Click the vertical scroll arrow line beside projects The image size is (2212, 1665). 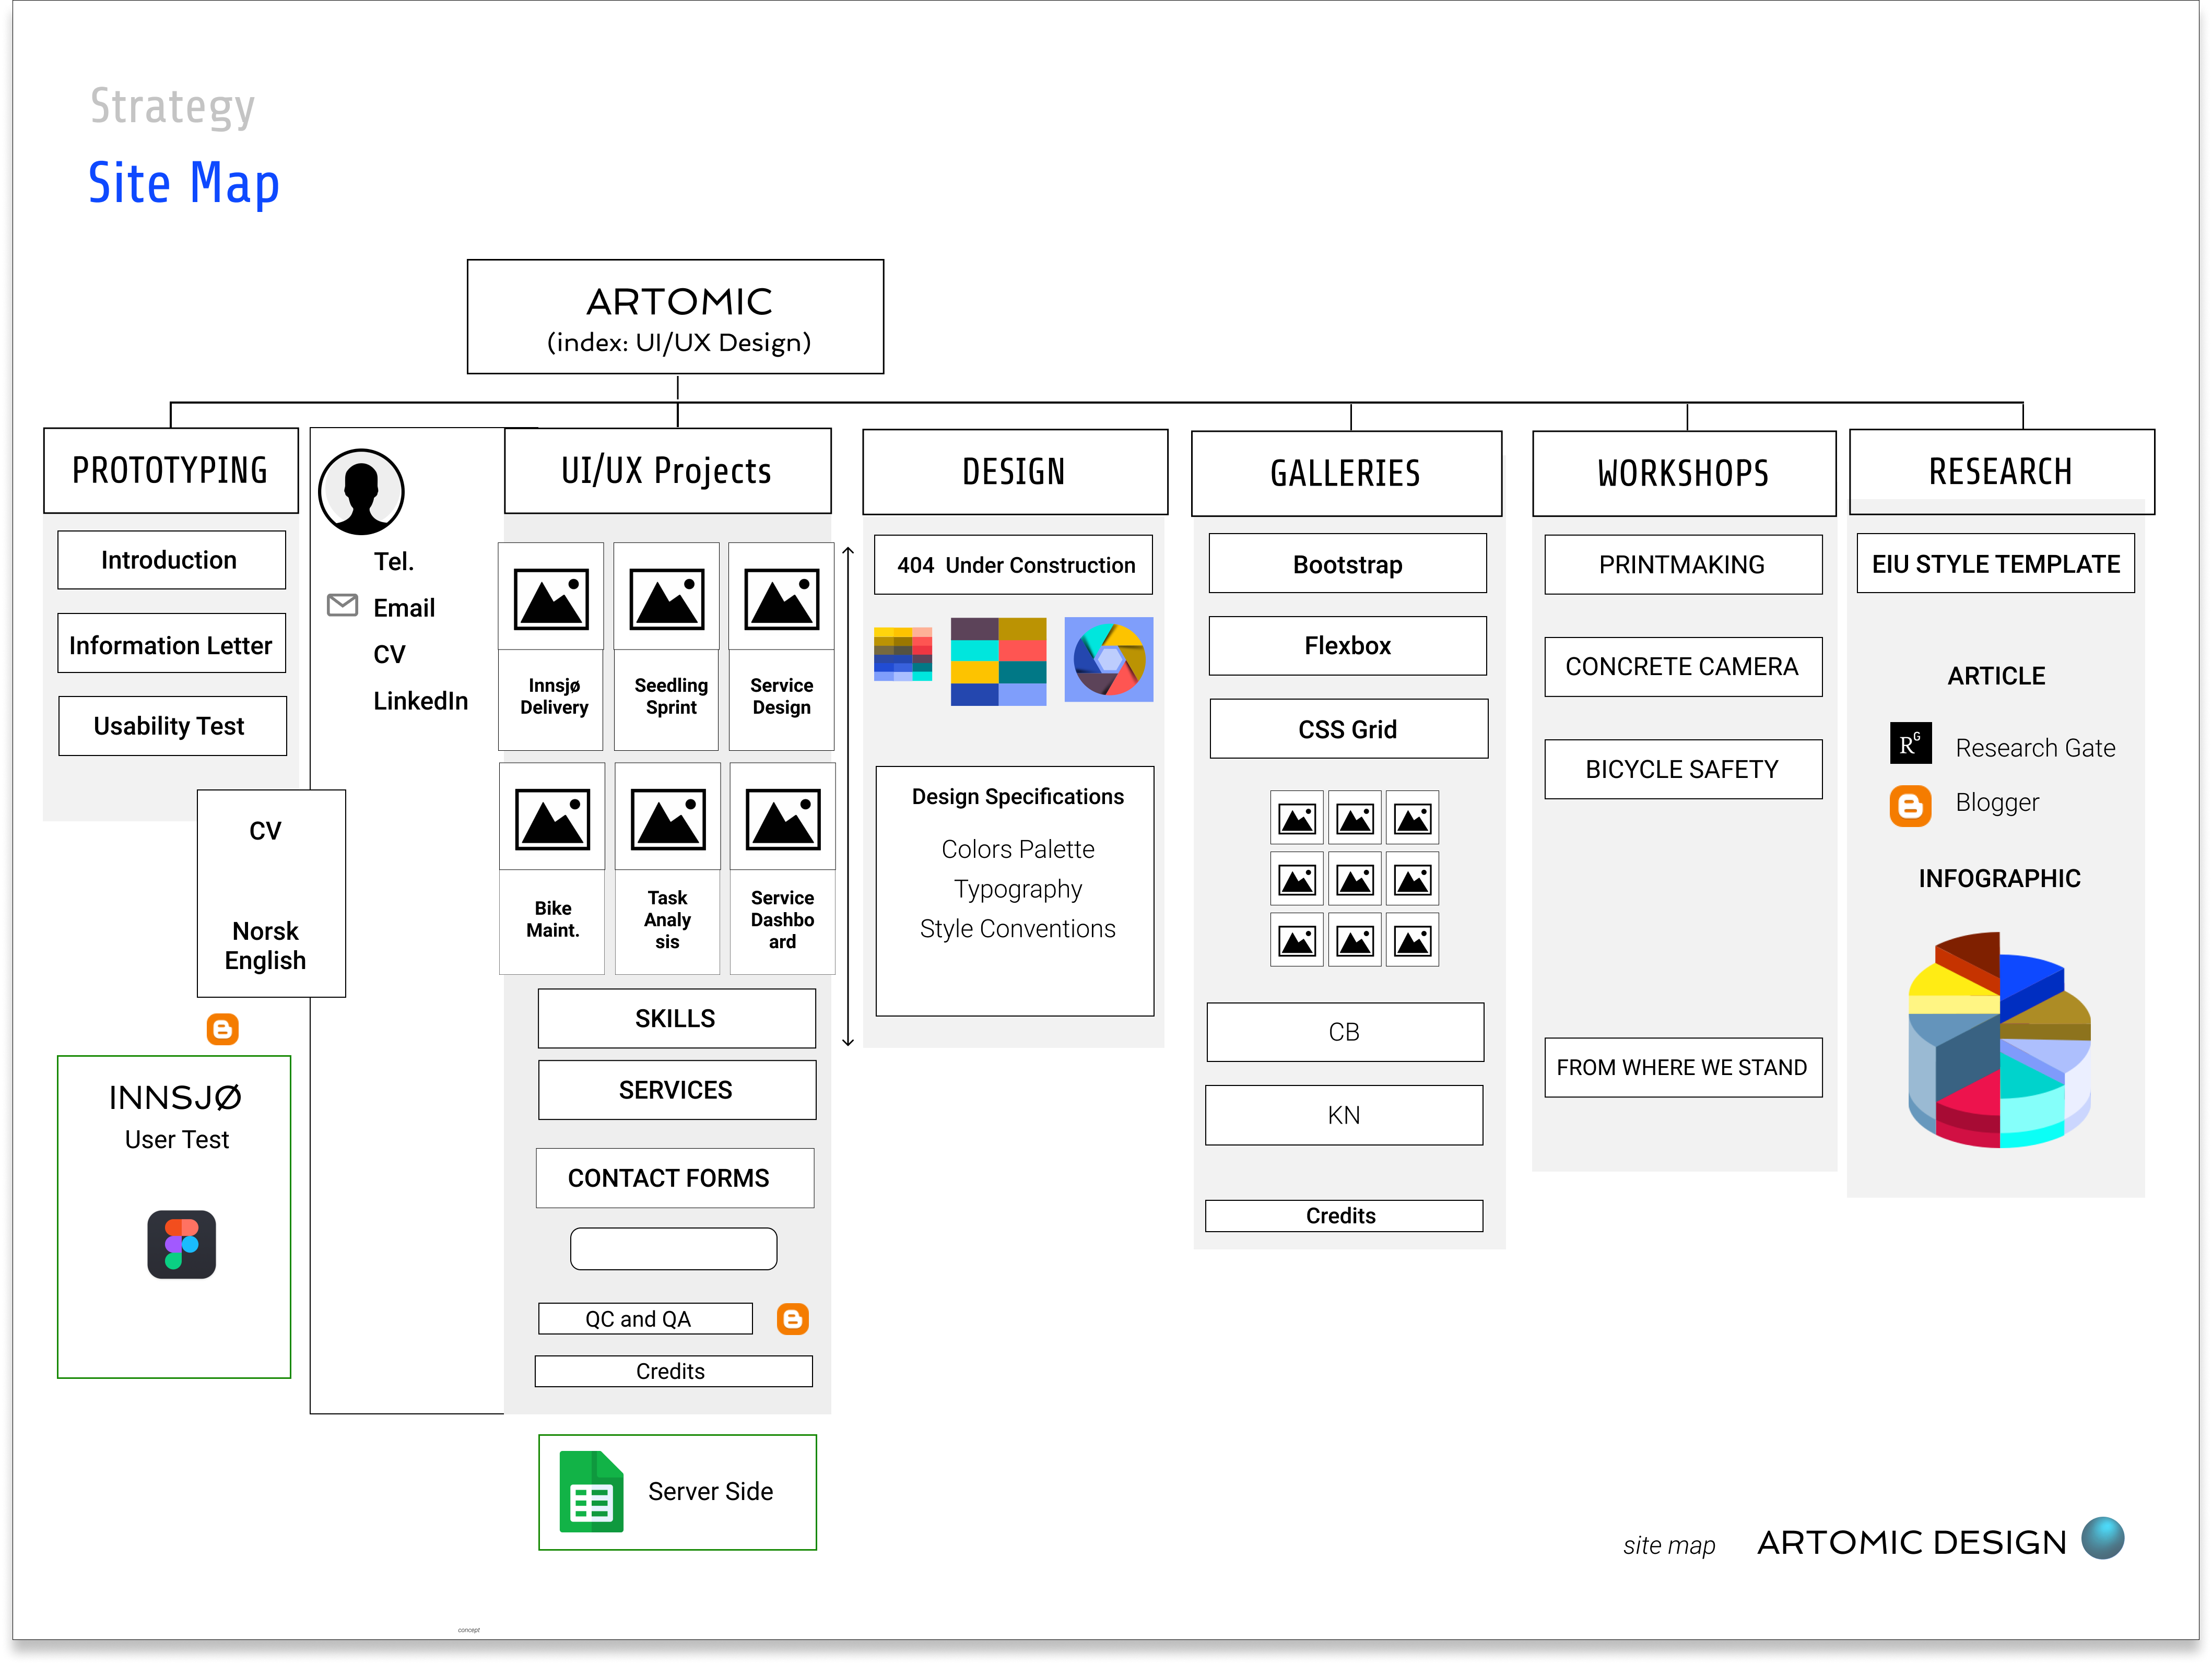tap(848, 796)
